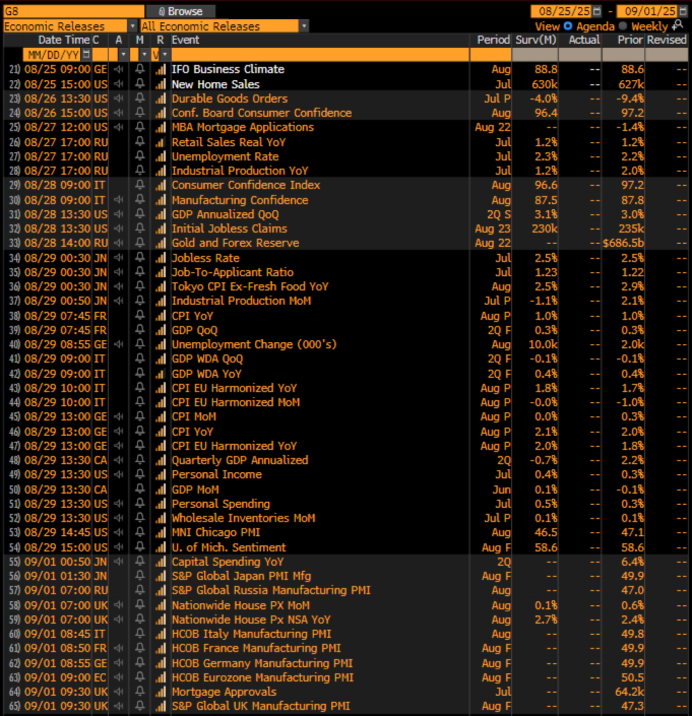Click the 630k survey value for New Home Sales

coord(545,84)
